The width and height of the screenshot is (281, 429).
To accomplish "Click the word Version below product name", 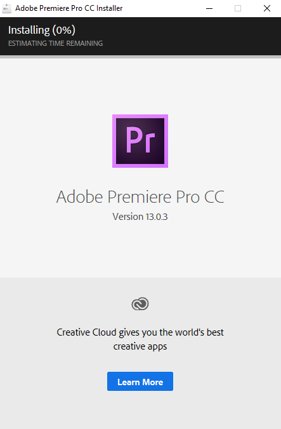I will coord(127,217).
